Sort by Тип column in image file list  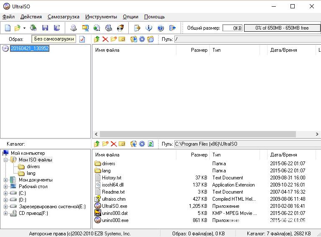click(x=234, y=50)
